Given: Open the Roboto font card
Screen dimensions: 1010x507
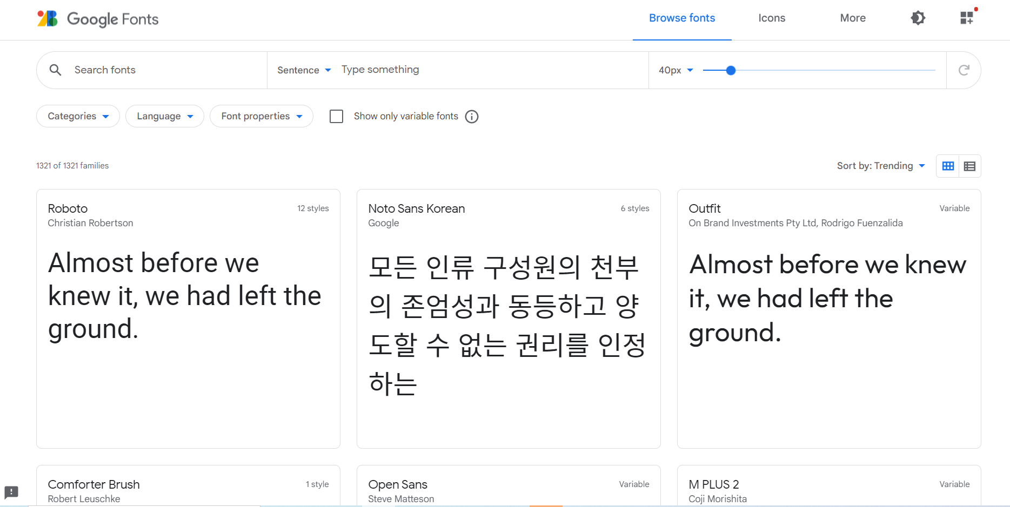Looking at the screenshot, I should click(188, 319).
